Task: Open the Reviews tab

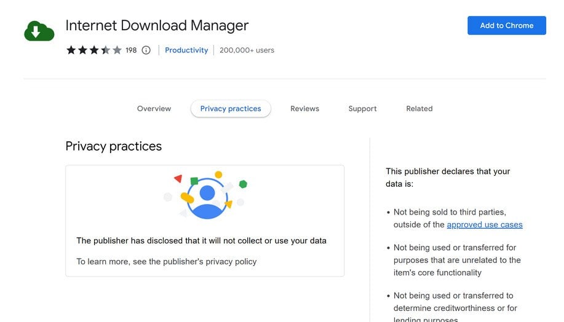Action: pos(304,109)
